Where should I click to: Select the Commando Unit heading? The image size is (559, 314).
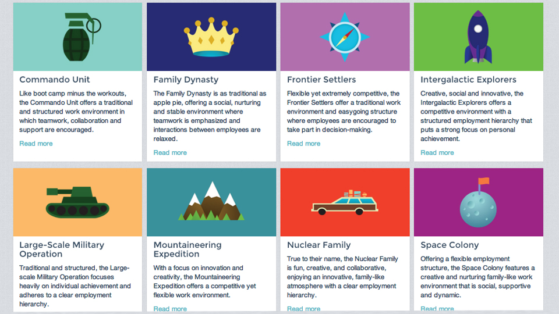tap(55, 80)
